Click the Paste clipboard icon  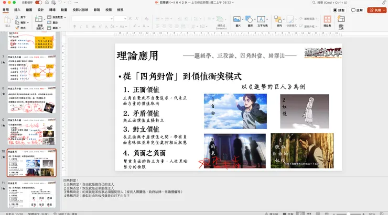[7, 20]
